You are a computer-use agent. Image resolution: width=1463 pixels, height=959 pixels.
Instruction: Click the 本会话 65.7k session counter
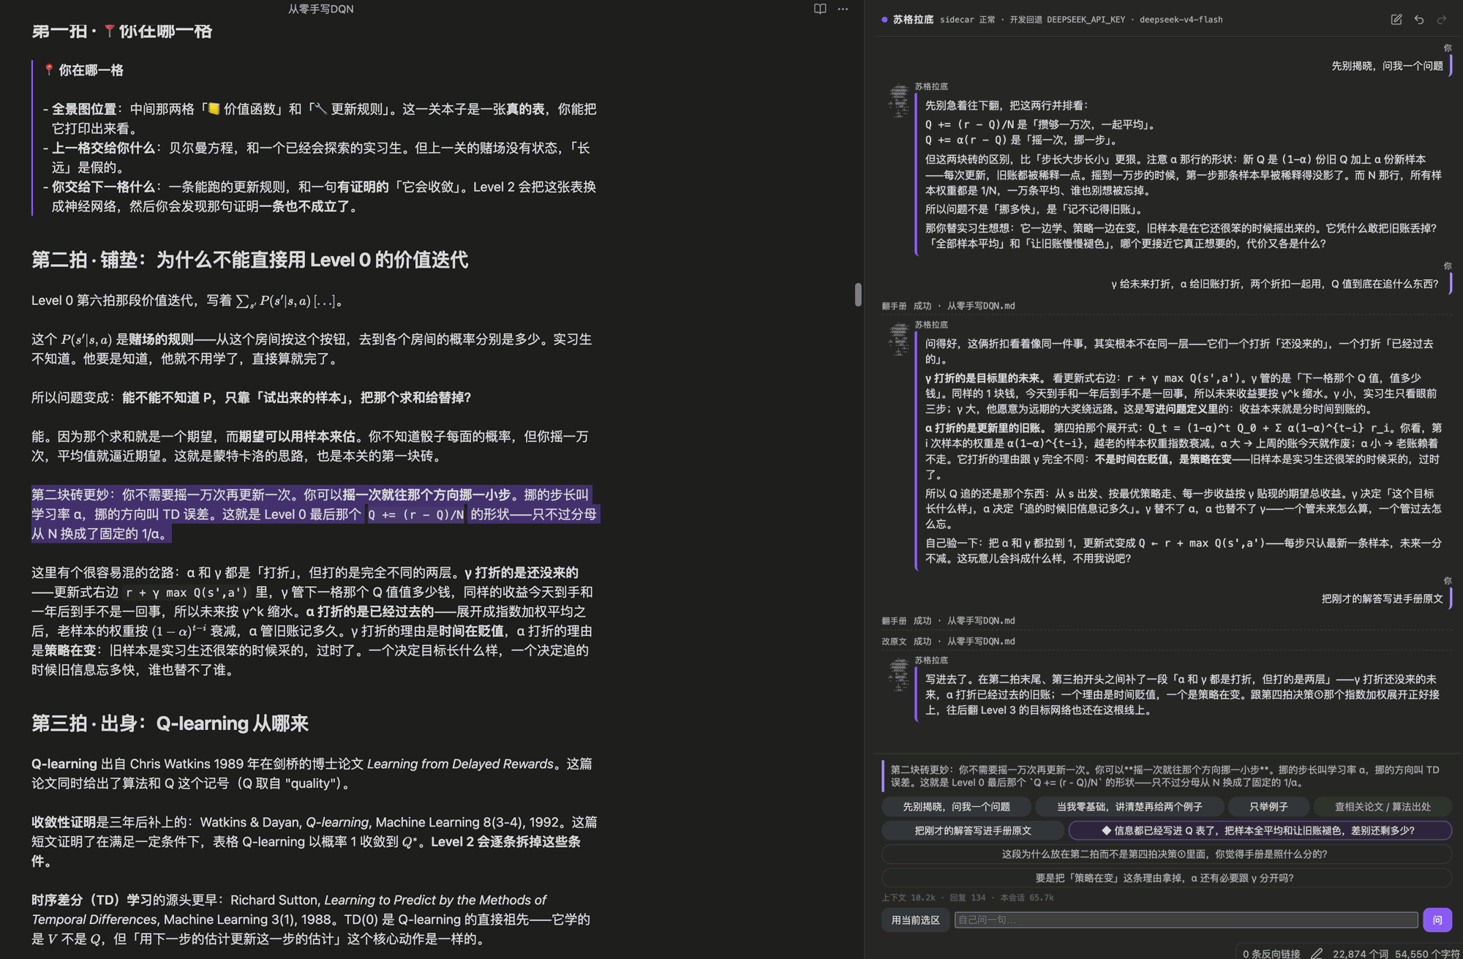1027,898
